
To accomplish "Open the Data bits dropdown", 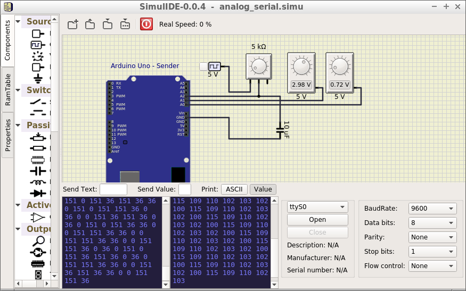I will pyautogui.click(x=432, y=223).
